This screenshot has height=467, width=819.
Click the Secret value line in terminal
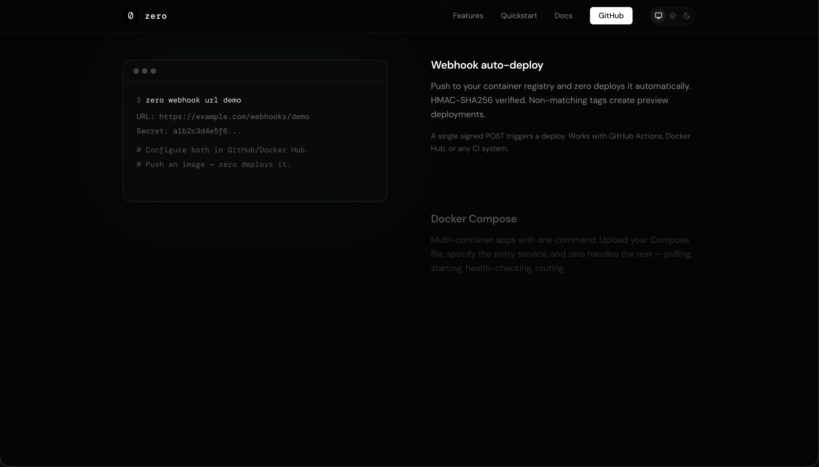(x=188, y=131)
